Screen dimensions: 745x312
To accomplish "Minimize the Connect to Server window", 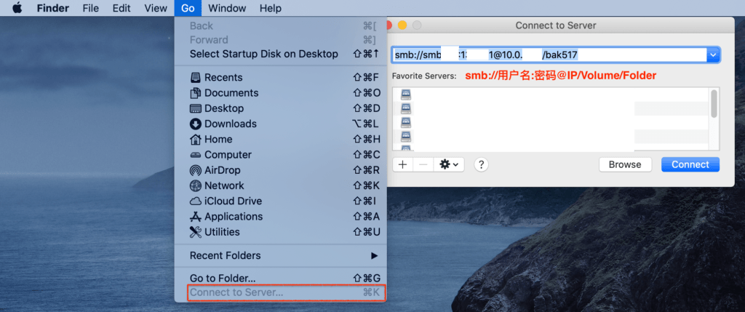I will coord(402,25).
